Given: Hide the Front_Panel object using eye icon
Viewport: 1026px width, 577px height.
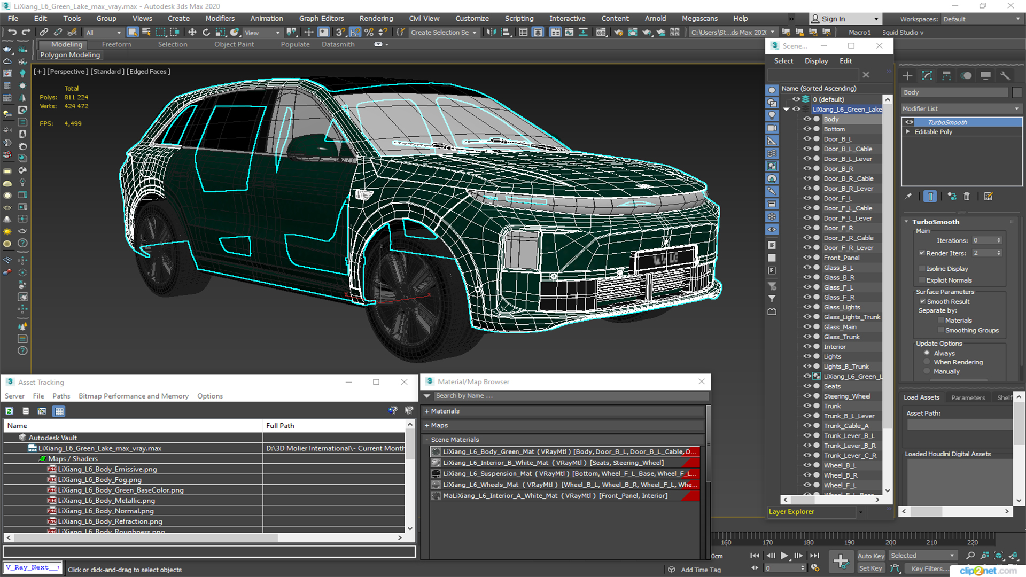Looking at the screenshot, I should [807, 258].
